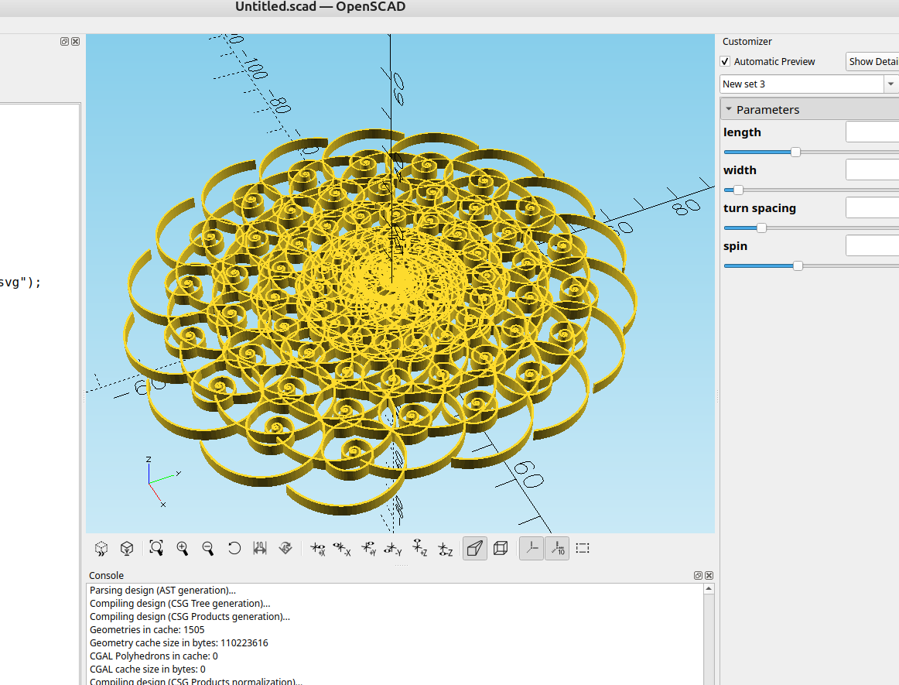Click the length value input field
Screen dimensions: 899x685
872,132
